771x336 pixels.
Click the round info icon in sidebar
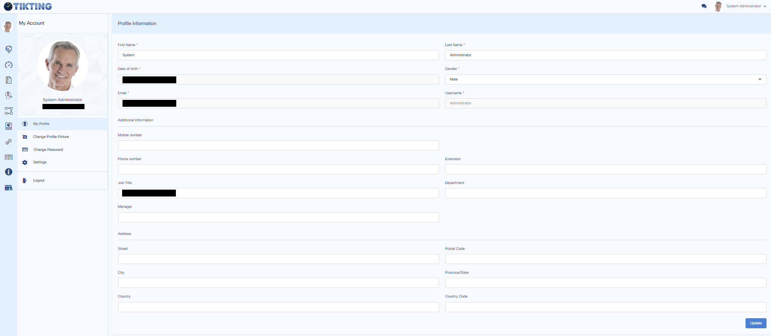click(8, 172)
